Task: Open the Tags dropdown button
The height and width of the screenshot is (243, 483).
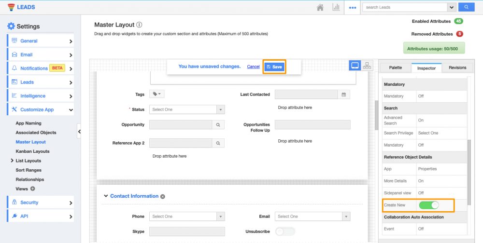Action: [156, 94]
